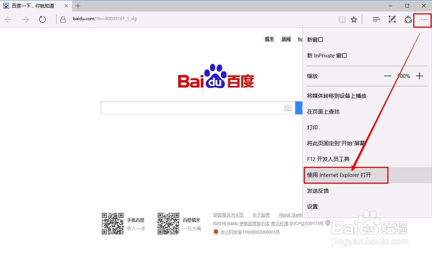Open the 糯米 link
The height and width of the screenshot is (256, 432).
[x=270, y=39]
